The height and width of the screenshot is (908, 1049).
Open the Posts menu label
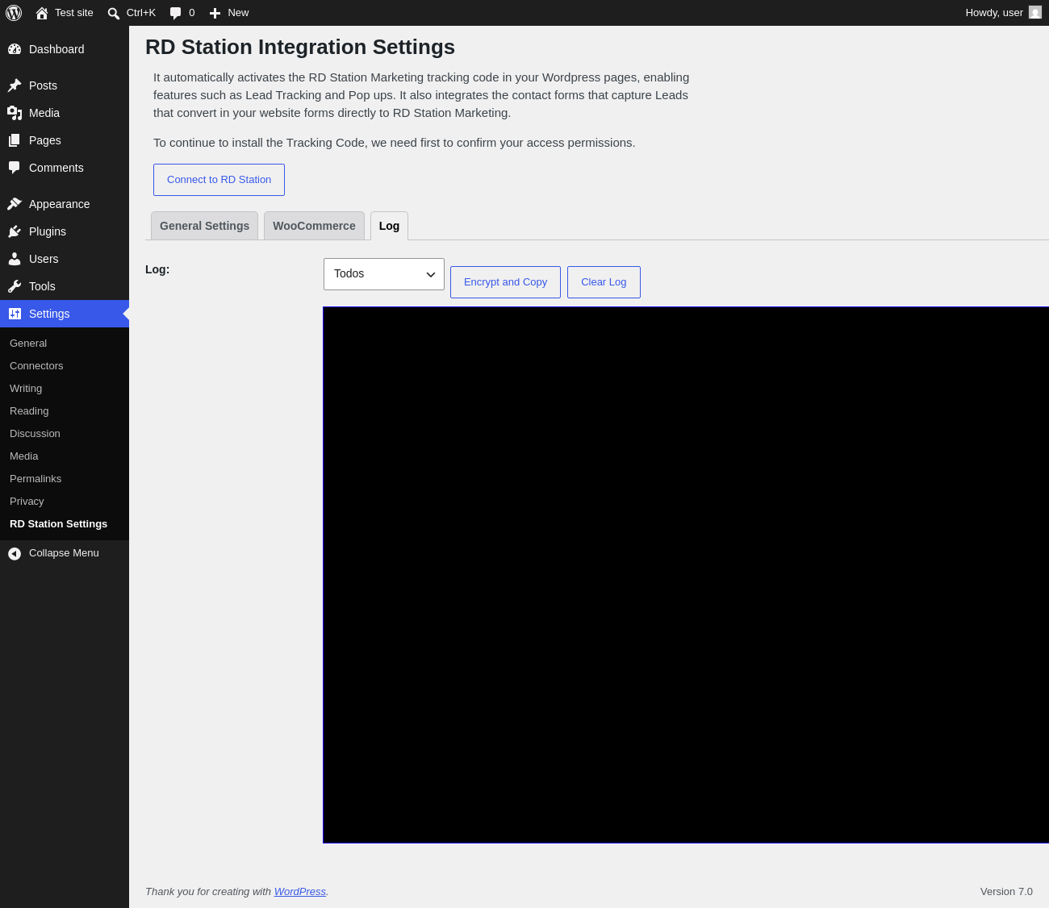tap(43, 85)
